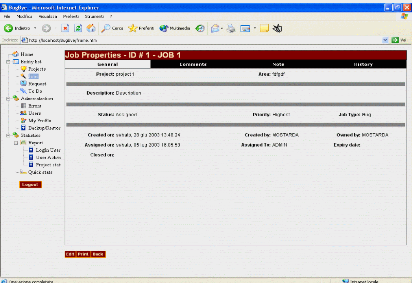412x283 pixels.
Task: Click the Request icon in the sidebar
Action: (x=23, y=84)
